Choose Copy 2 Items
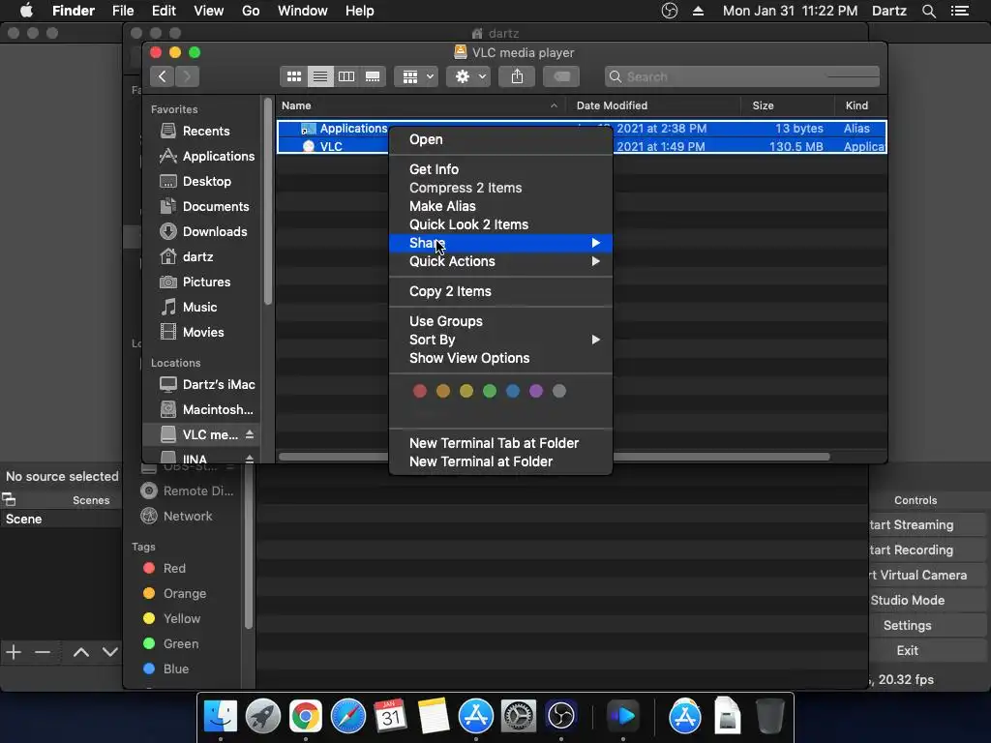Viewport: 991px width, 743px height. point(500,291)
